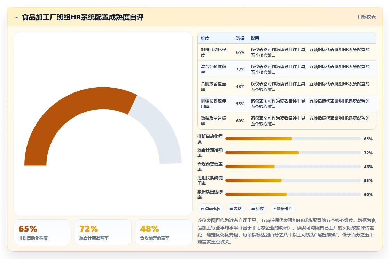Click the 目标仪表 label in header
Screen dimensions: 390x259
[x=366, y=17]
